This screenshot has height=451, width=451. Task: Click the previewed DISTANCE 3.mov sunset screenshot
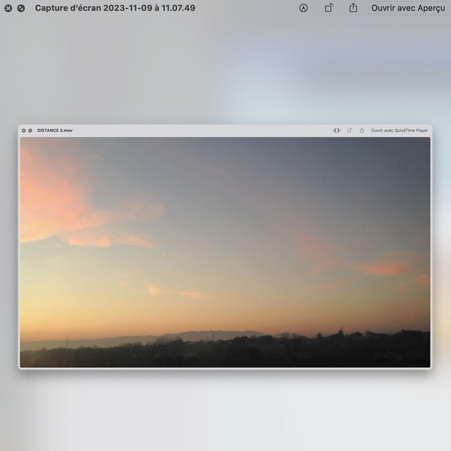click(x=225, y=247)
